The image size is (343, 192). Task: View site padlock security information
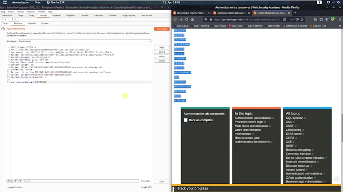(211, 19)
